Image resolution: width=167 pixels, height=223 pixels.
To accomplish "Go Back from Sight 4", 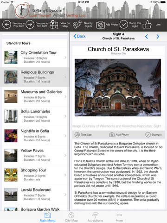I will point(79,36).
